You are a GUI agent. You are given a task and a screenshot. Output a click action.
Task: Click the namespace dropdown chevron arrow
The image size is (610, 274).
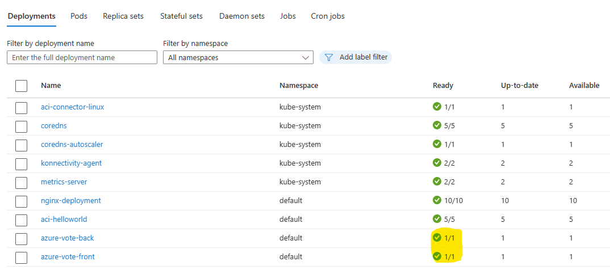[x=305, y=58]
